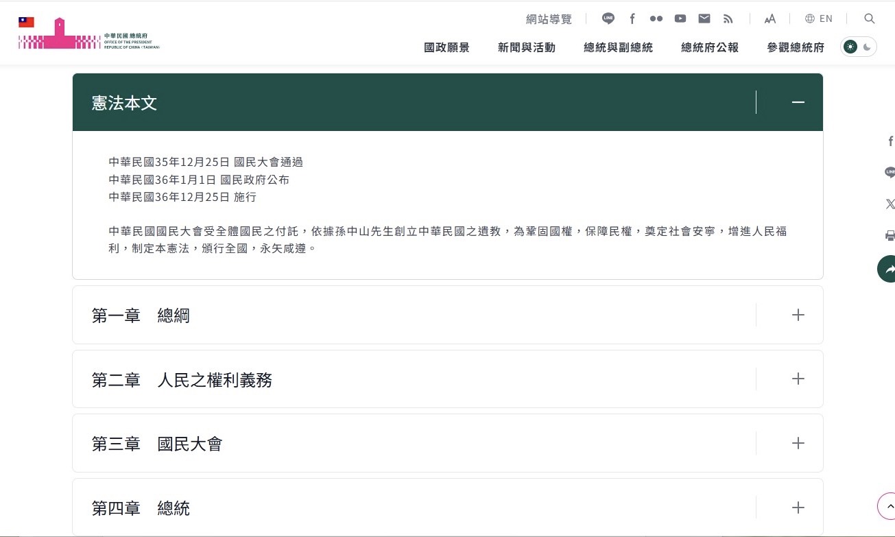Click the scroll-to-top arrow button
The width and height of the screenshot is (895, 537).
click(888, 507)
